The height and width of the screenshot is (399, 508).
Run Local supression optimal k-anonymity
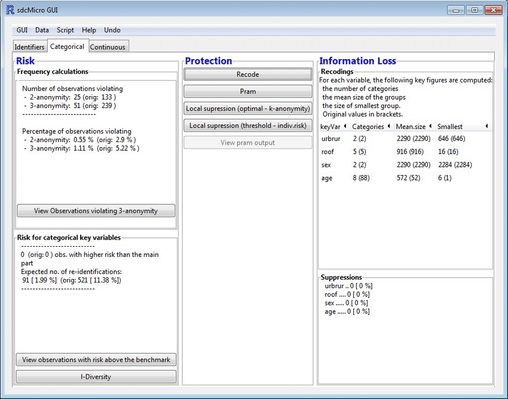pyautogui.click(x=247, y=109)
